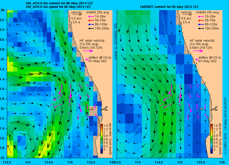Click the blue 80-120m arrow in CMRNRT legend
The image size is (229, 165).
coord(201,24)
